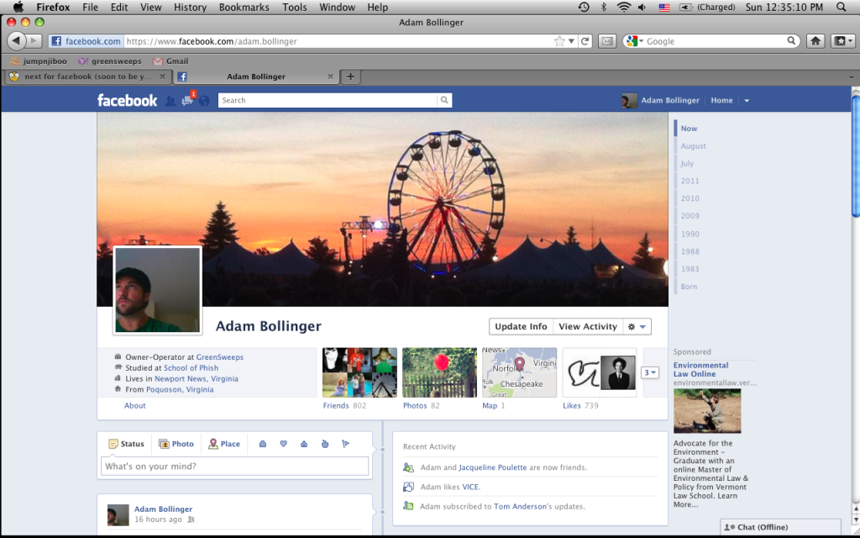
Task: Click the Firefox home button
Action: [815, 40]
